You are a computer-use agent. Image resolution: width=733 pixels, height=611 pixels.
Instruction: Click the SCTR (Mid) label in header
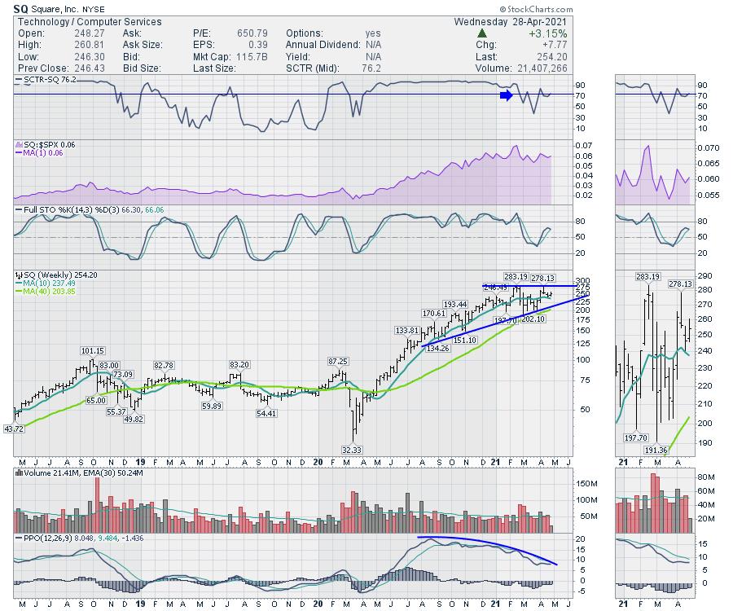[313, 68]
